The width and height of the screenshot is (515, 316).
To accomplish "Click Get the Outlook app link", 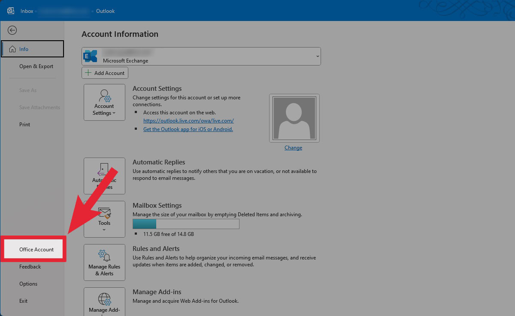I will click(x=188, y=129).
